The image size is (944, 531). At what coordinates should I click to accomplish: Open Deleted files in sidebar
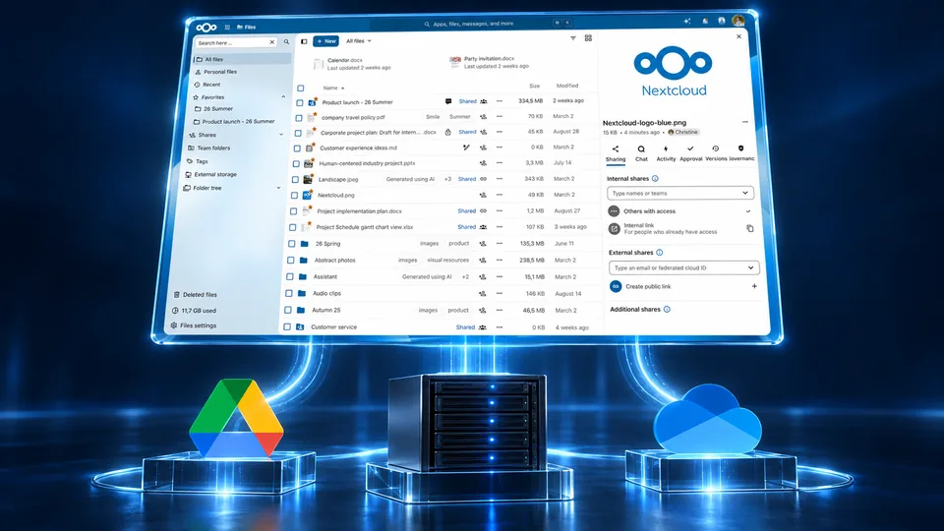195,294
